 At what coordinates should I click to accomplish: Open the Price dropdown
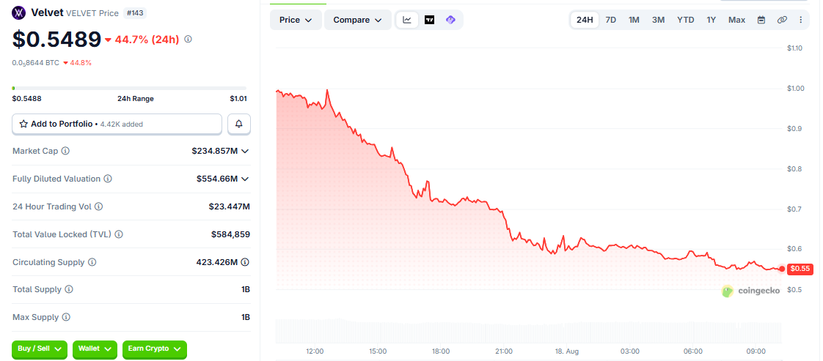pos(296,20)
